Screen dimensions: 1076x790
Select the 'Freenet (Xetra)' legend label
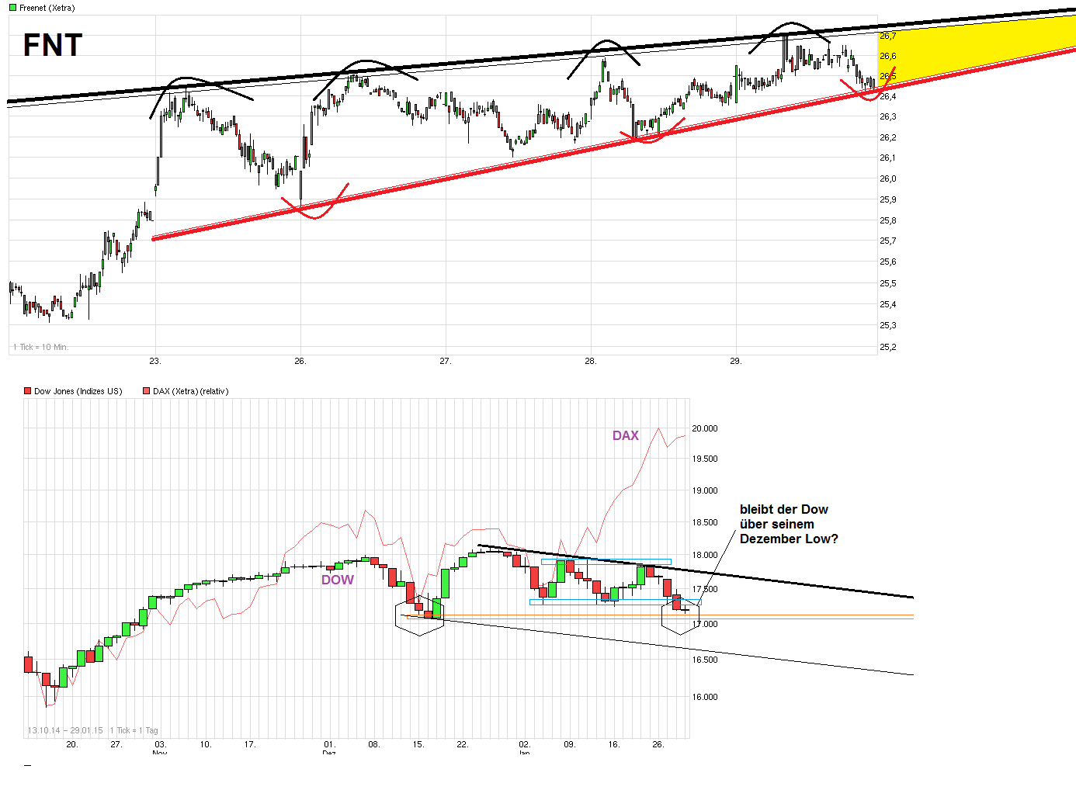(47, 8)
